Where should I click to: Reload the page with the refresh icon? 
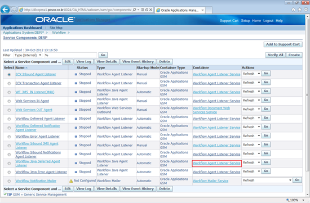point(147,10)
